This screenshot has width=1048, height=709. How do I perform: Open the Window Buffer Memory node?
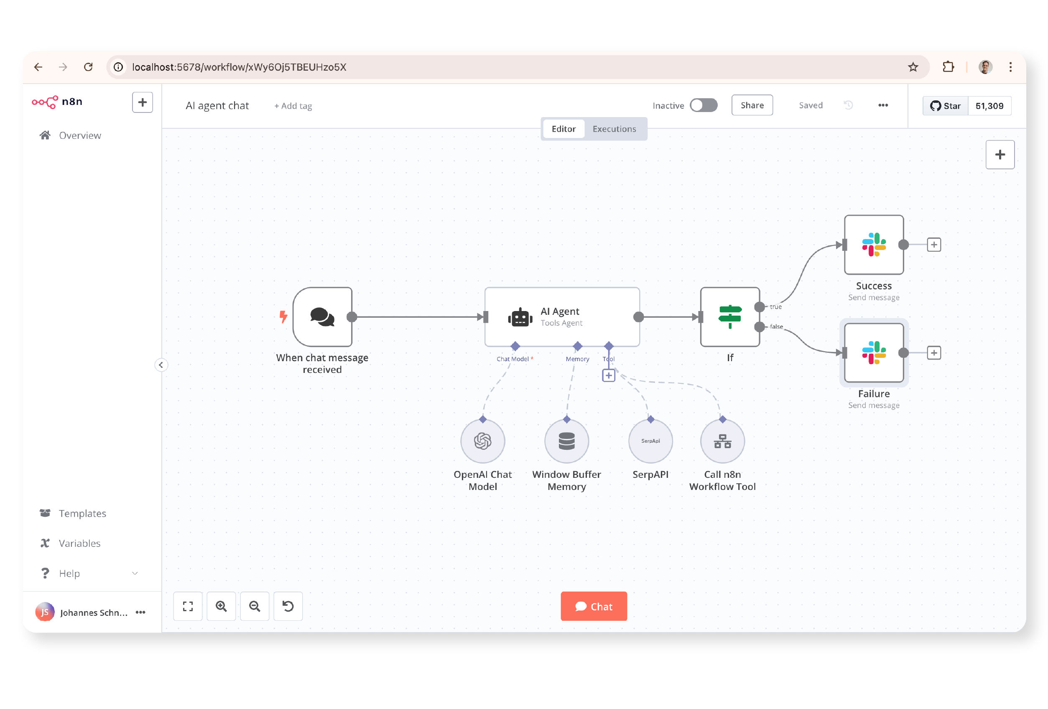pos(566,441)
